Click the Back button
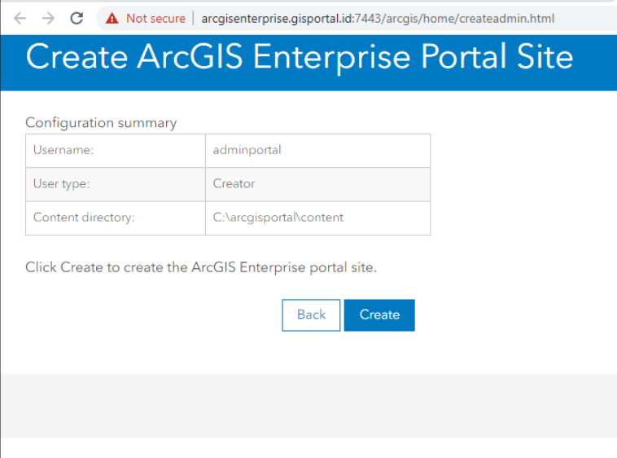This screenshot has width=617, height=458. coord(311,315)
